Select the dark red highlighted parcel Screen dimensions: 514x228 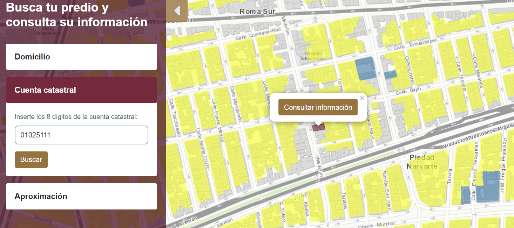coord(318,128)
